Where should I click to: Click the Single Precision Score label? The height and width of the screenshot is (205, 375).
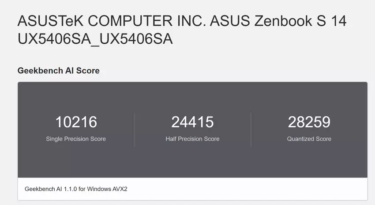point(76,139)
